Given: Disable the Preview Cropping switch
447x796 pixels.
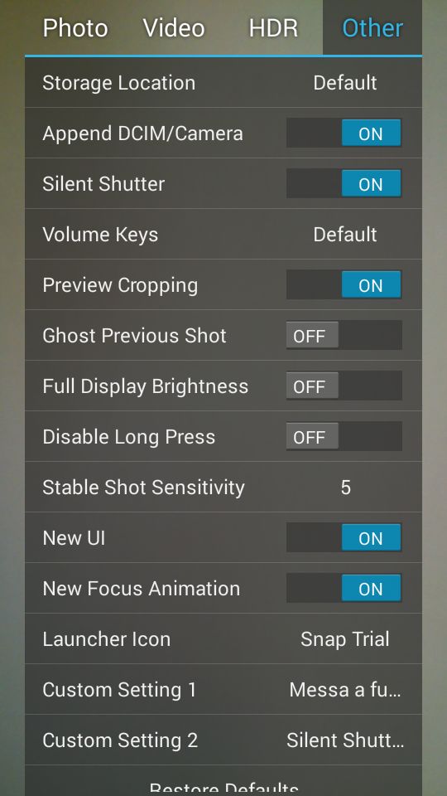Looking at the screenshot, I should 344,284.
